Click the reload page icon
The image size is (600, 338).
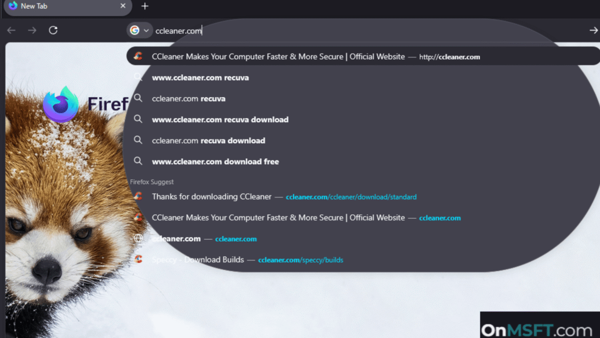point(53,30)
